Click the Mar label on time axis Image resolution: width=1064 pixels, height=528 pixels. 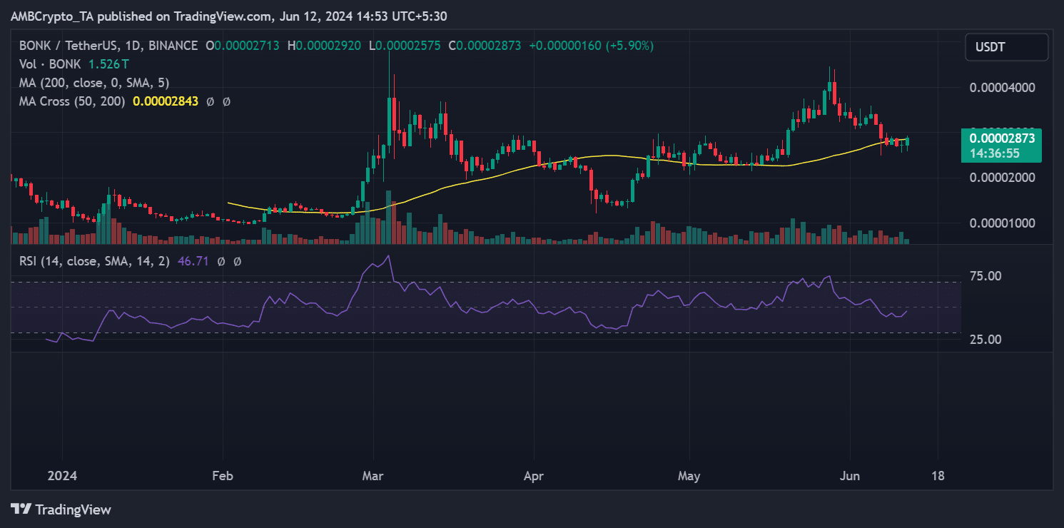(x=373, y=476)
